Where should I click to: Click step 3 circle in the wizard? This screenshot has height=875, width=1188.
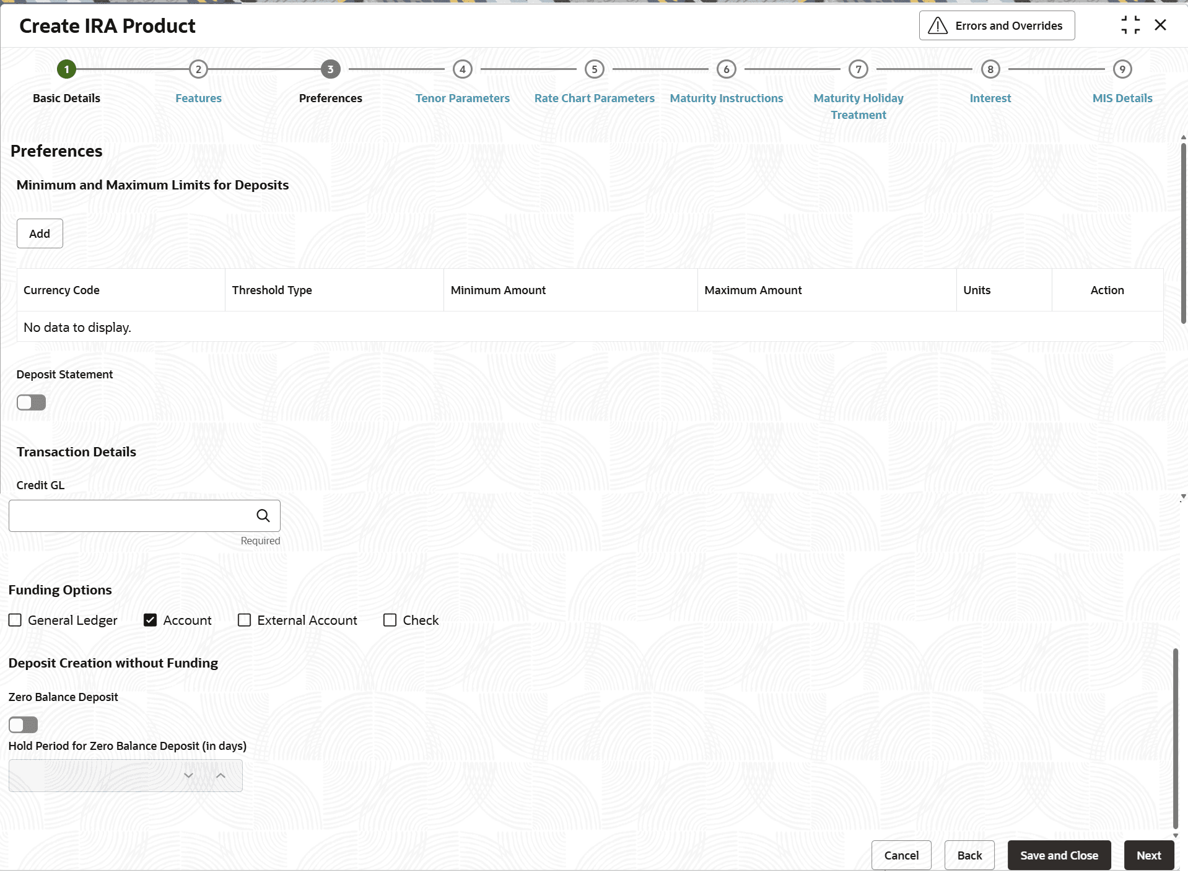pyautogui.click(x=330, y=69)
